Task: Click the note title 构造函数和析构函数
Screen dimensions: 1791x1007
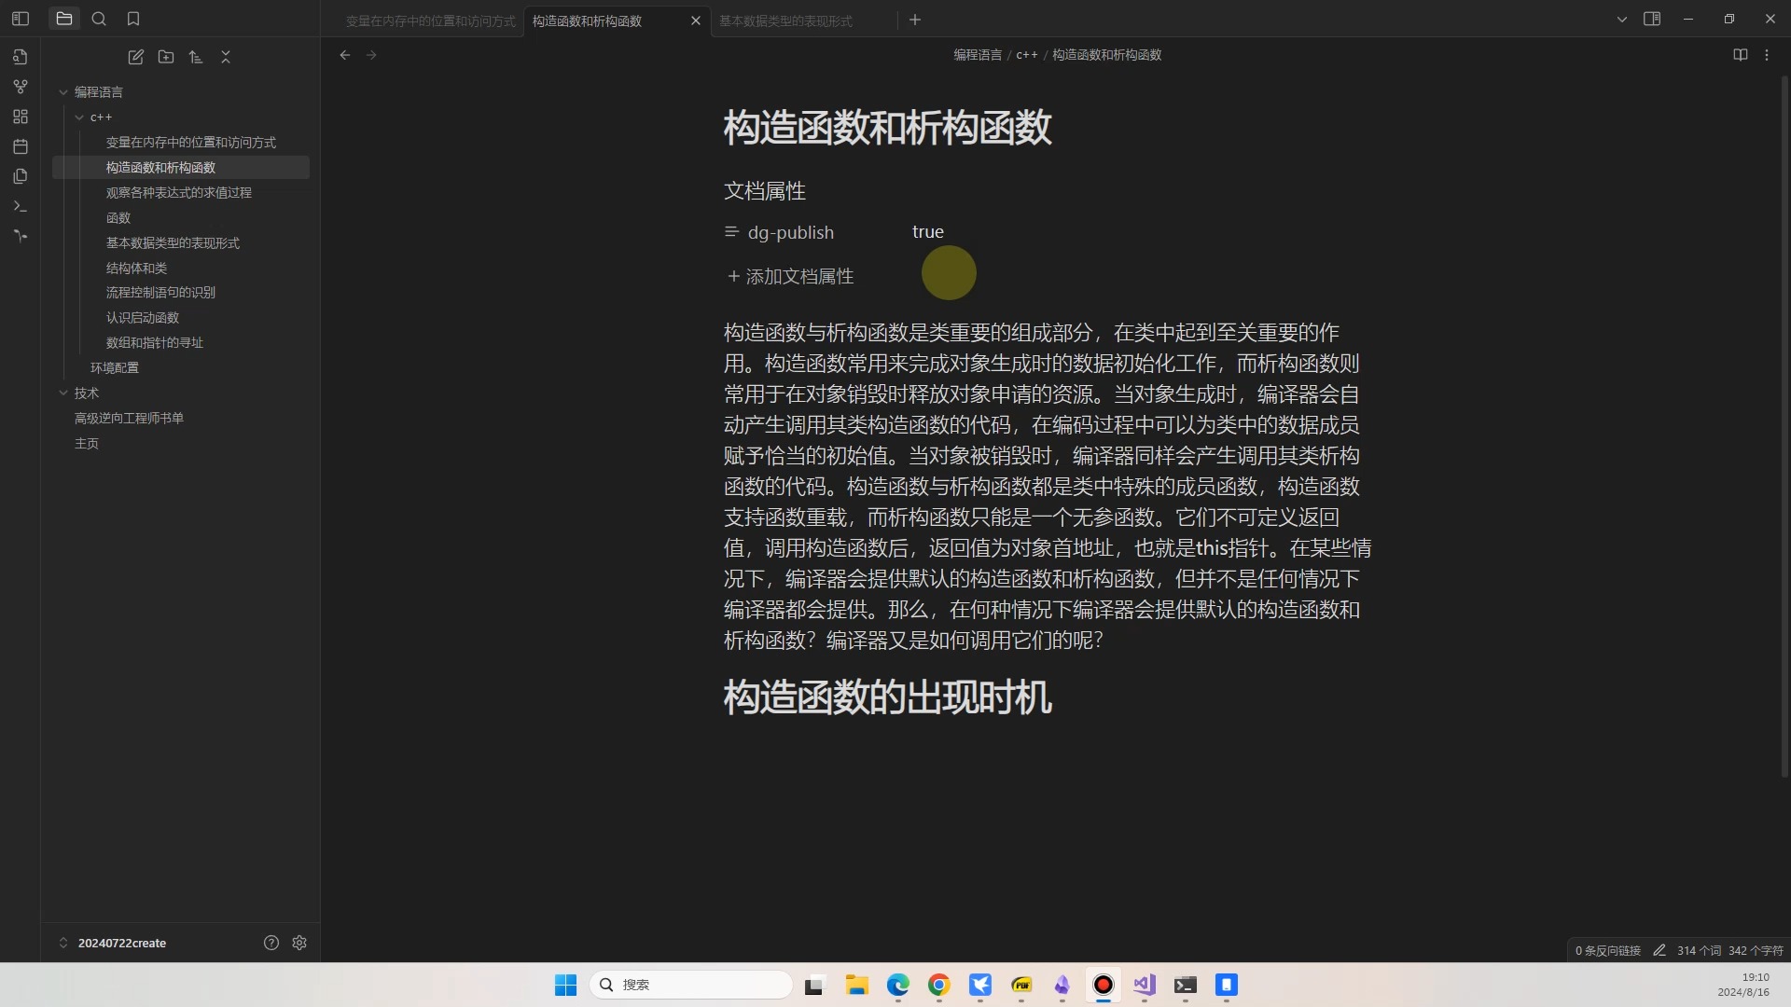Action: coord(888,128)
